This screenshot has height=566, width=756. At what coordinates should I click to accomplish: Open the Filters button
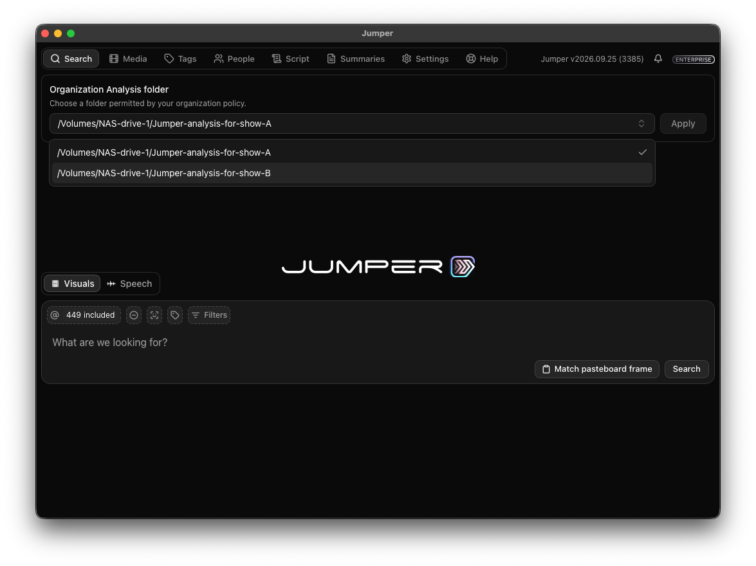click(x=208, y=315)
